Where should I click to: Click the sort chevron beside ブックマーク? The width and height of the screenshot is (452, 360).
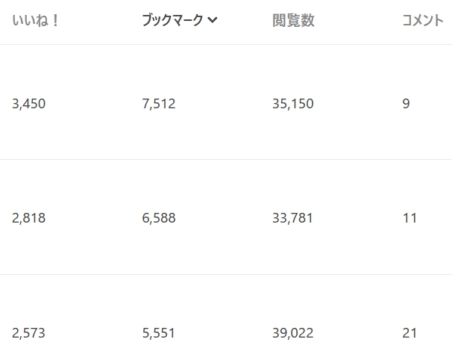click(x=213, y=21)
